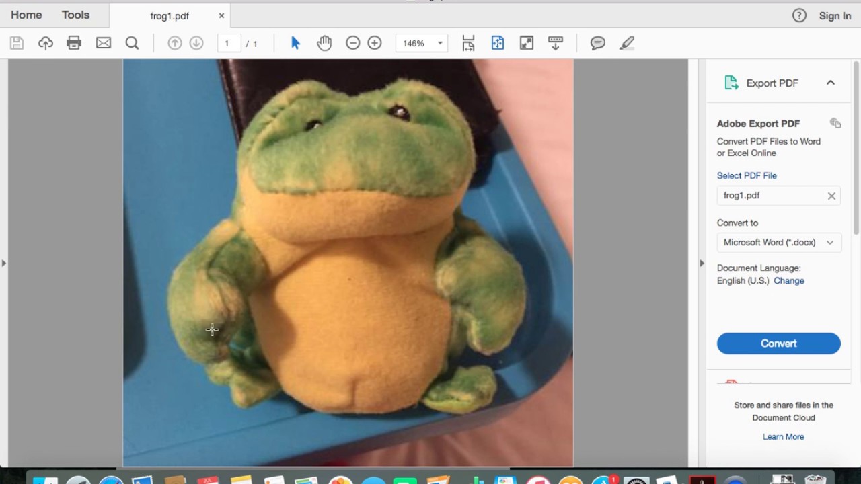Click the fit one full page icon

498,43
